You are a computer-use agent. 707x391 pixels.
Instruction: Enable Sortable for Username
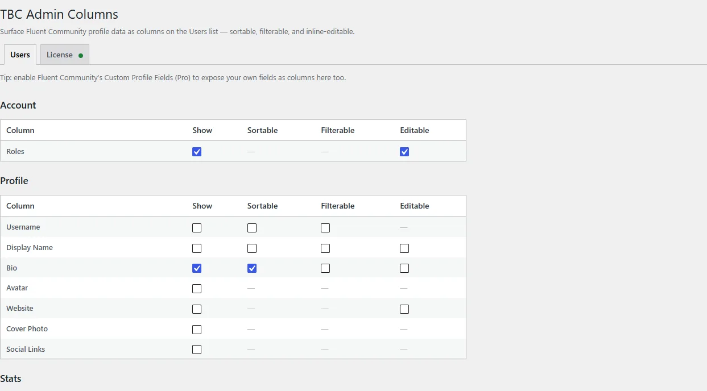pos(252,228)
